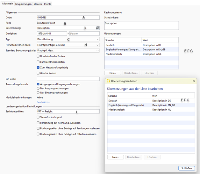
Task: Tick the Steuerfrei im Import checkbox
Action: click(39, 117)
